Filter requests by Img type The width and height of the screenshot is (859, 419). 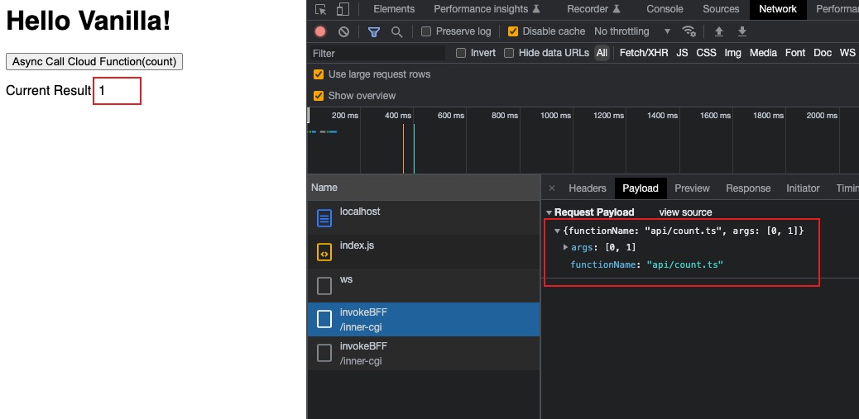click(732, 53)
